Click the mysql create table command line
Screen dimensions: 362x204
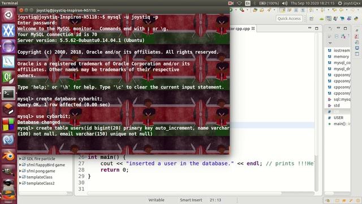123,131
